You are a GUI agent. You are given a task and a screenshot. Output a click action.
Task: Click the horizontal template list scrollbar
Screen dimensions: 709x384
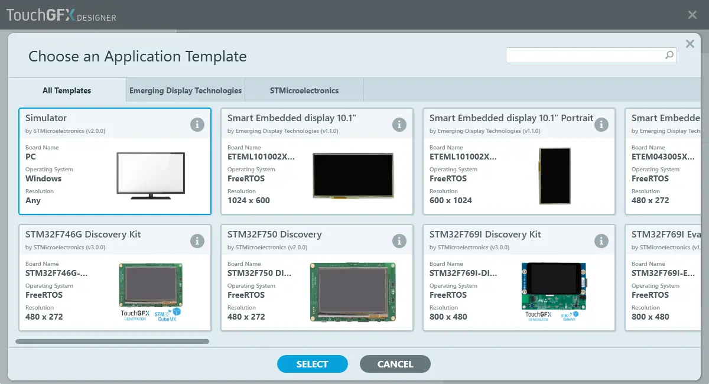pos(112,341)
